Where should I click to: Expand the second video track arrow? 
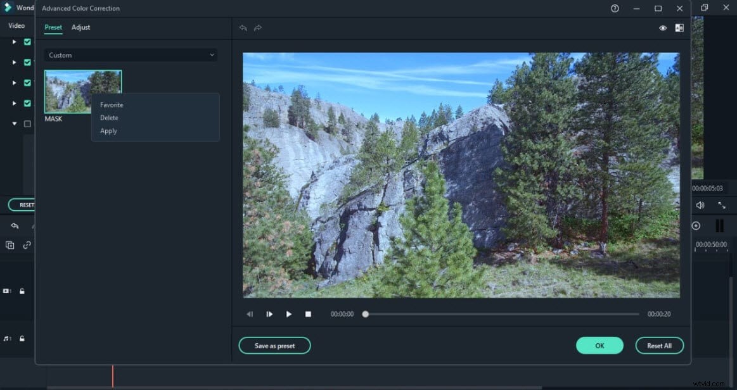[13, 62]
